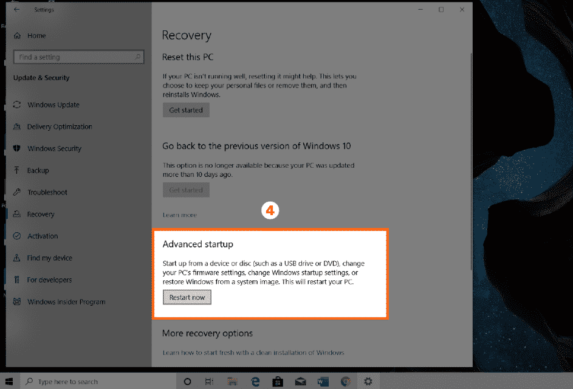This screenshot has height=389, width=573.
Task: Click the Windows Security shield icon
Action: point(17,148)
